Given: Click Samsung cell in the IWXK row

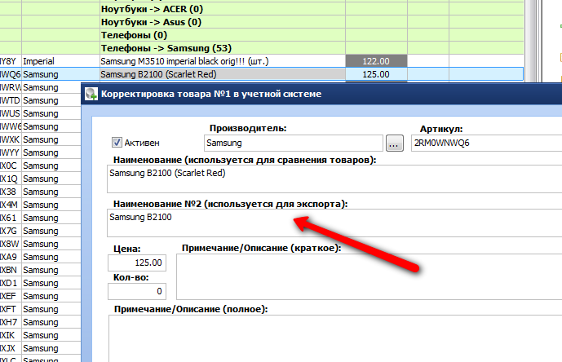Looking at the screenshot, I should pyautogui.click(x=51, y=139).
